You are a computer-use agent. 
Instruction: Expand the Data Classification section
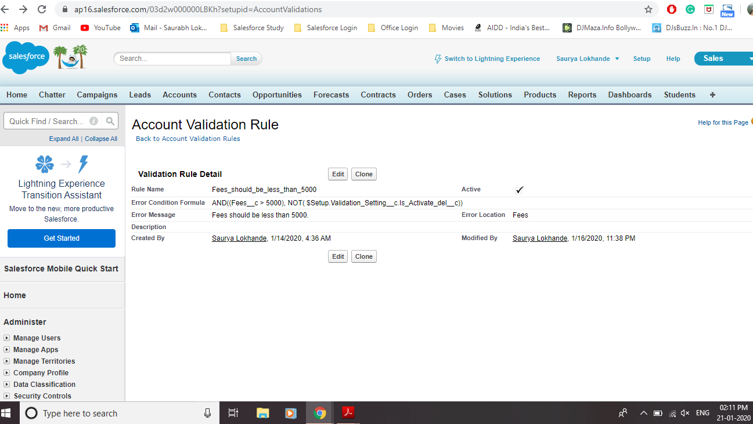(7, 385)
